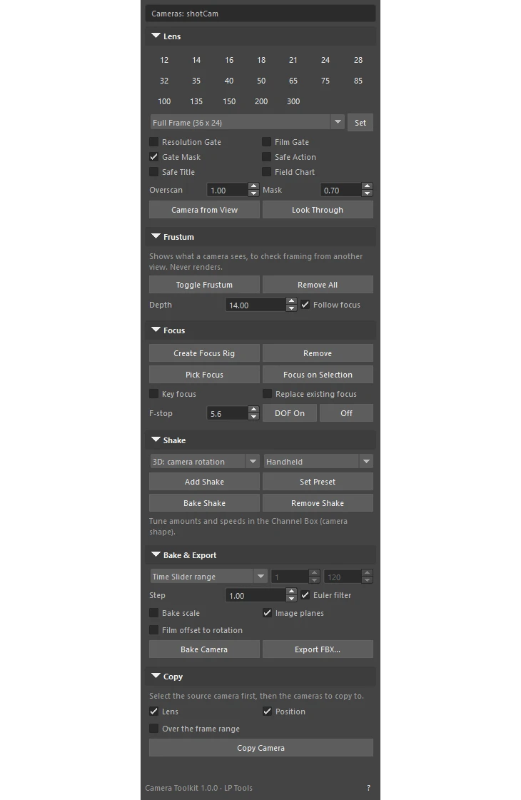Uncheck the Image planes checkbox
The image size is (521, 800).
[267, 613]
